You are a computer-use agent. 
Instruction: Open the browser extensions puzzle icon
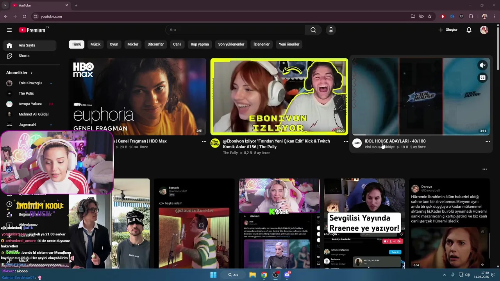471,16
